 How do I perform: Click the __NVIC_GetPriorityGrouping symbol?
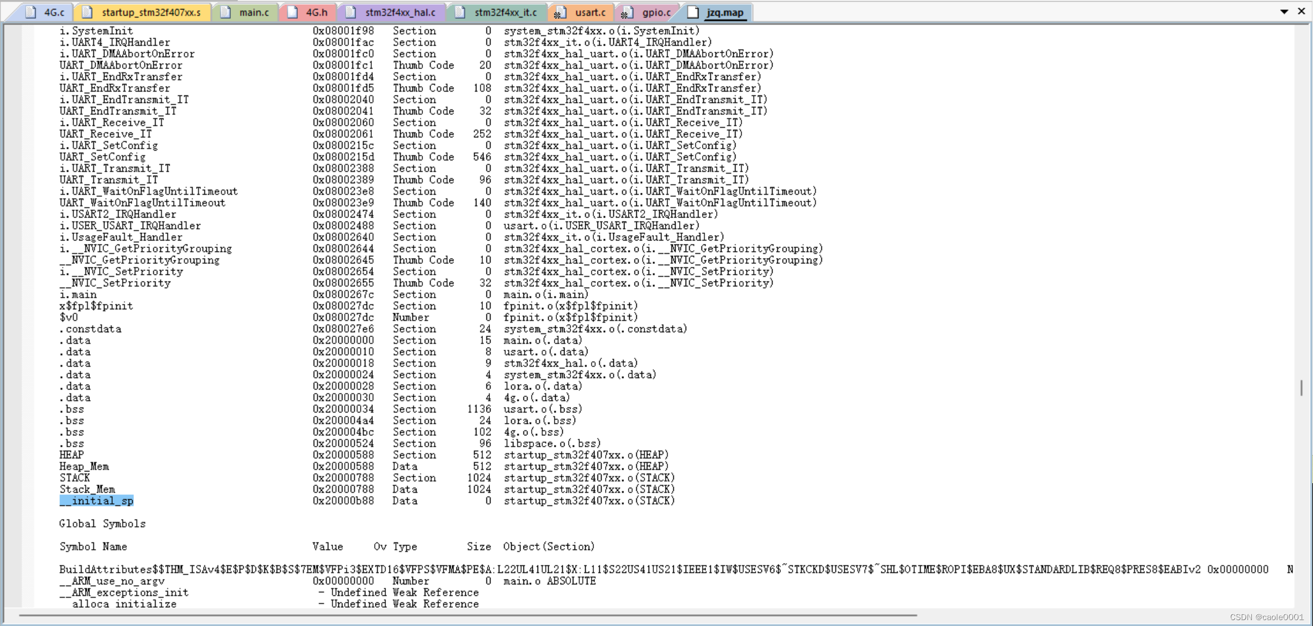point(139,260)
